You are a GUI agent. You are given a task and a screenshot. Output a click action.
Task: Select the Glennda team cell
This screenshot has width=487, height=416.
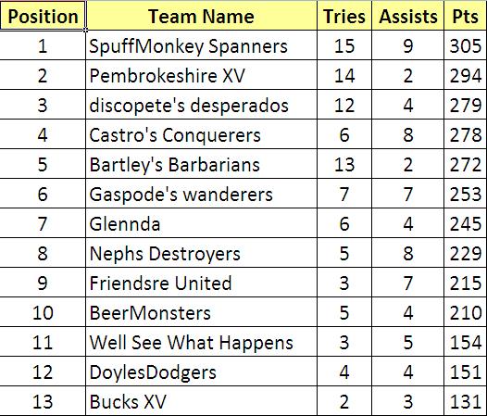coord(201,223)
